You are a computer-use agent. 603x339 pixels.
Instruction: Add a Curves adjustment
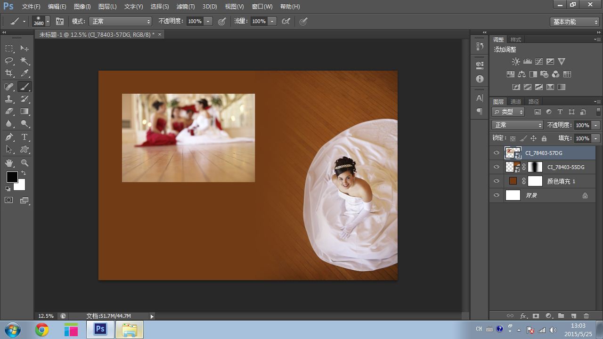538,61
